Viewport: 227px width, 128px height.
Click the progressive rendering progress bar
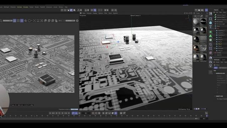click(74, 109)
